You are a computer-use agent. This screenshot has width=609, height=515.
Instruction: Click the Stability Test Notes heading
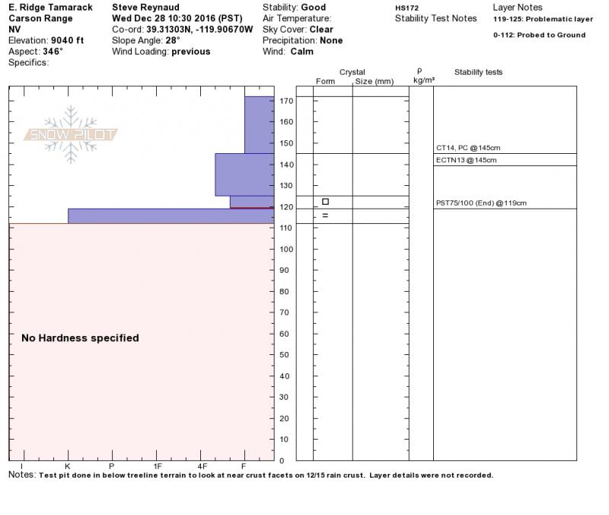(435, 18)
